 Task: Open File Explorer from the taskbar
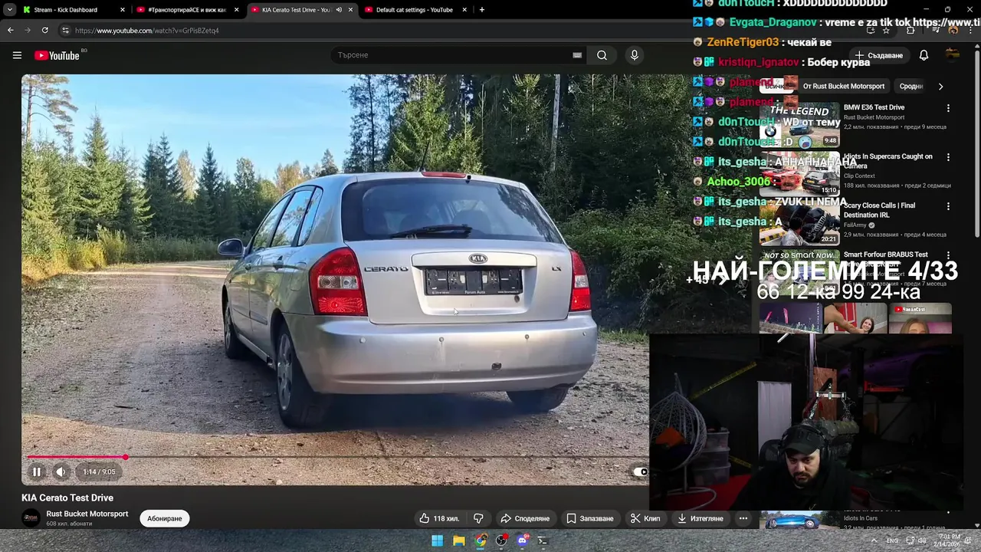tap(458, 540)
